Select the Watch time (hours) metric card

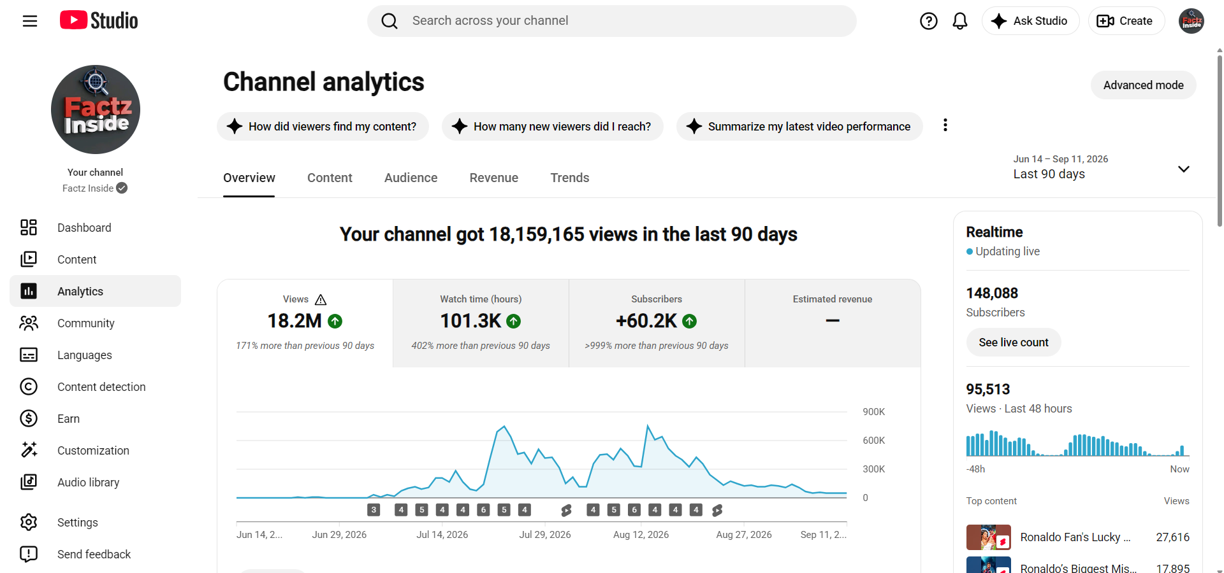click(x=481, y=323)
